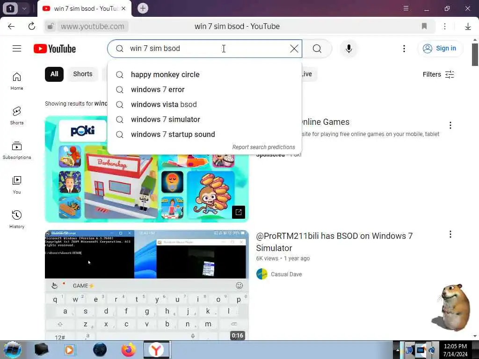Screen dimensions: 479x359
Task: Submit search with the magnifier button
Action: 317,49
